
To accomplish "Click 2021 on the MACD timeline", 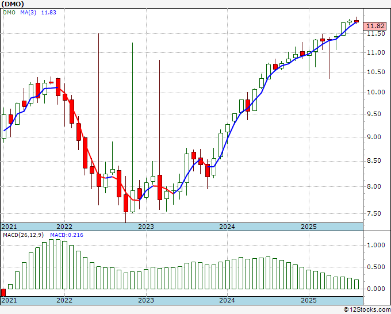I will [x=9, y=300].
